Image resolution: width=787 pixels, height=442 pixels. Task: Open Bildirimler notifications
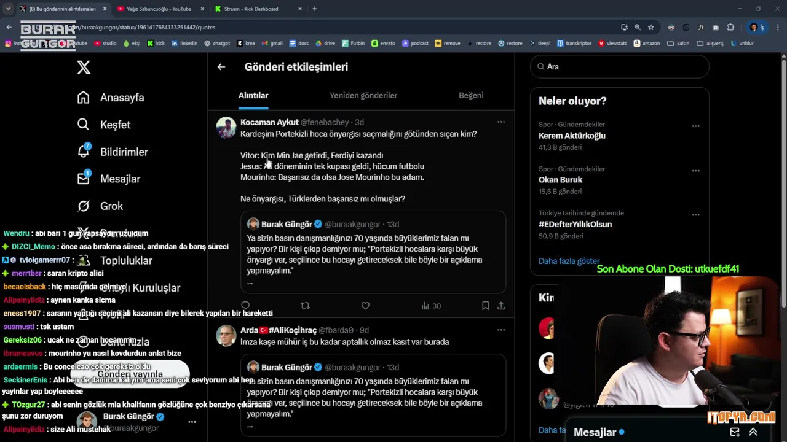pyautogui.click(x=113, y=152)
